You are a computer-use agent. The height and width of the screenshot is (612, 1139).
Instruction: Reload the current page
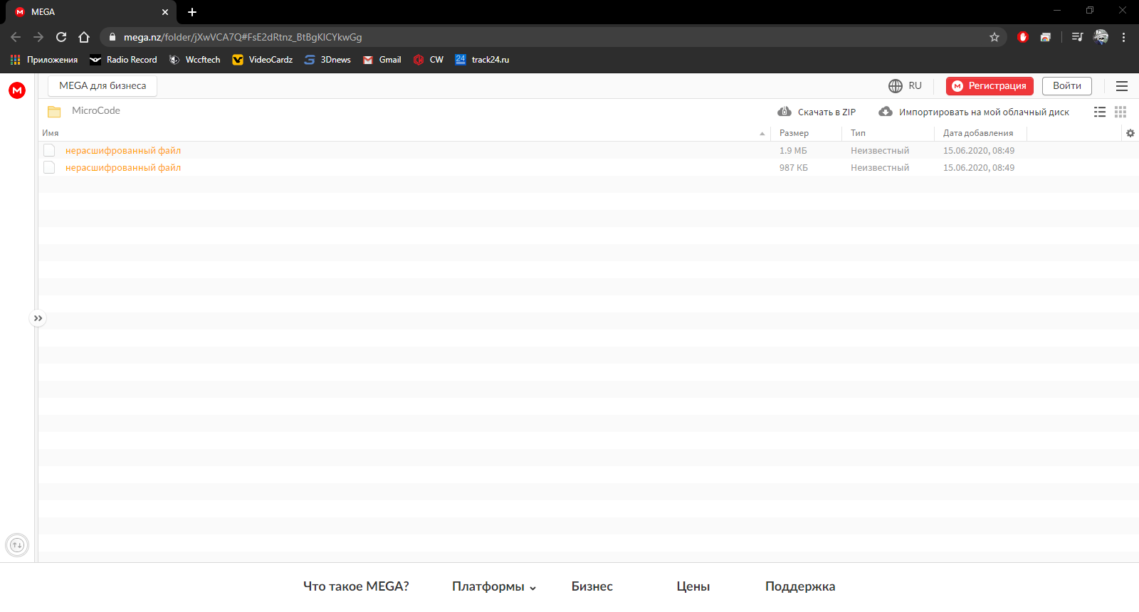click(x=61, y=37)
